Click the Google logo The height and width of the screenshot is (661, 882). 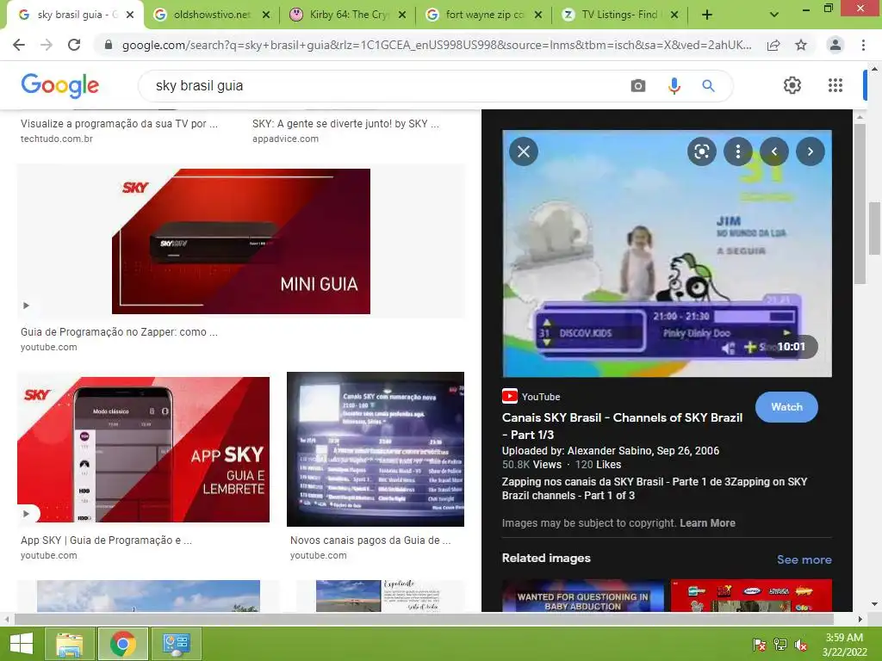pos(60,85)
